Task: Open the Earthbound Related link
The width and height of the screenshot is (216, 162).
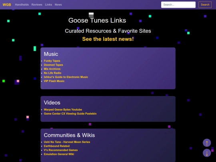Action: pyautogui.click(x=57, y=146)
